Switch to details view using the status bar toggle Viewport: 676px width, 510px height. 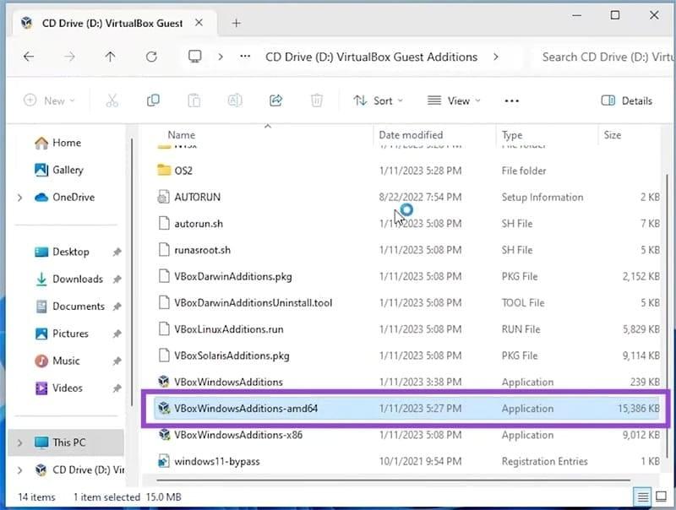click(x=642, y=497)
